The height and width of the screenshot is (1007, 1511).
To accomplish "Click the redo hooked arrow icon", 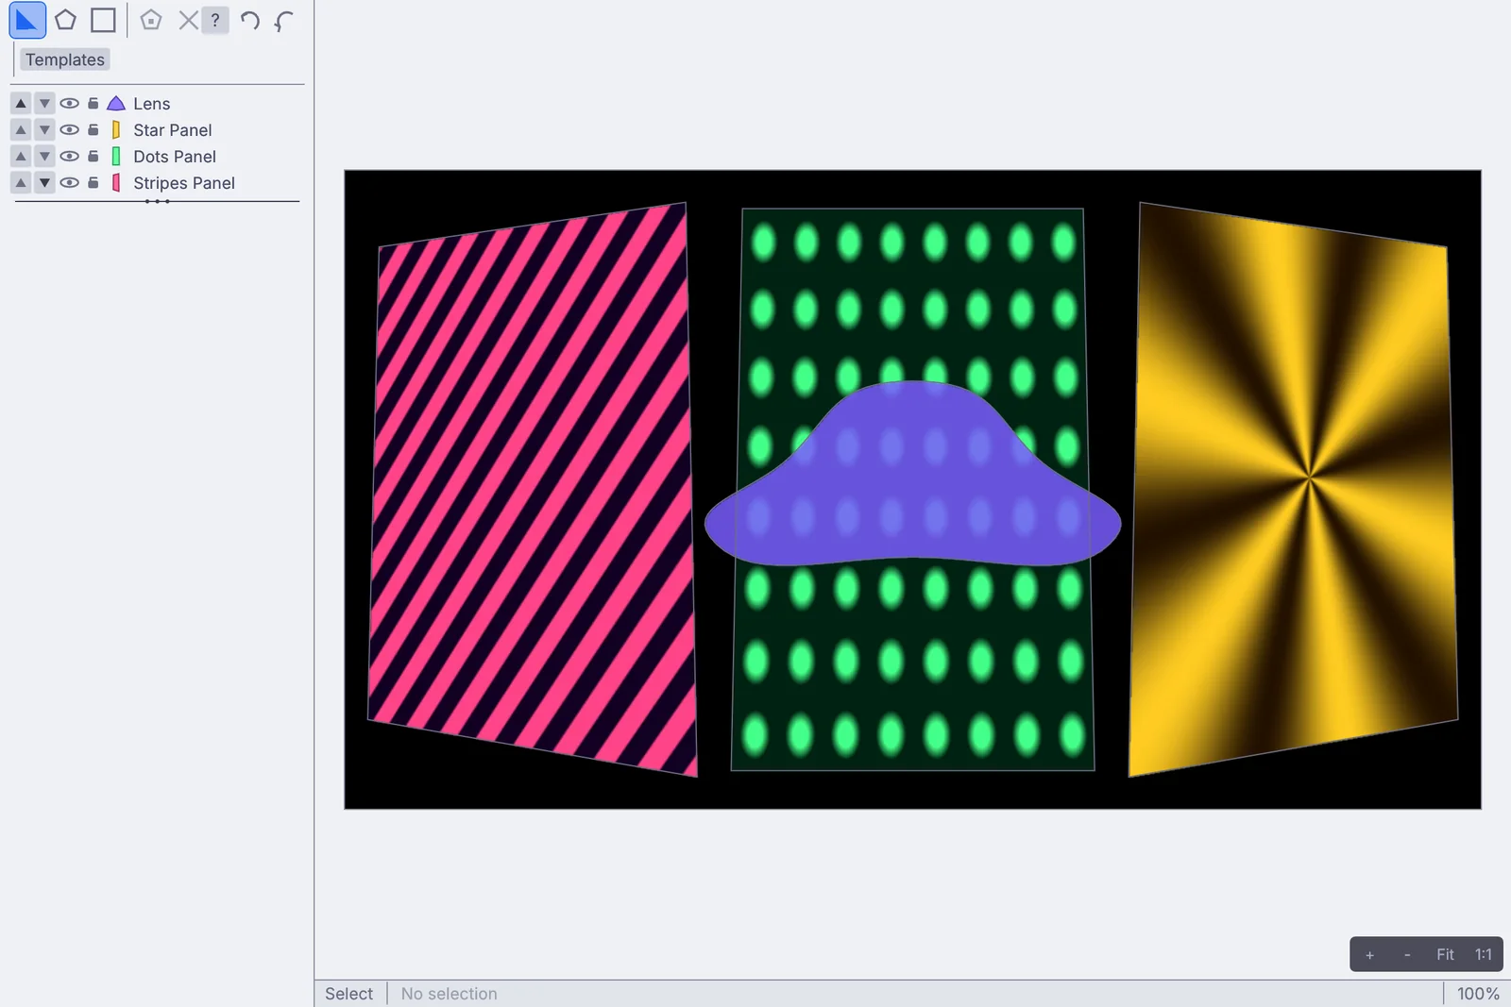I will click(x=283, y=20).
